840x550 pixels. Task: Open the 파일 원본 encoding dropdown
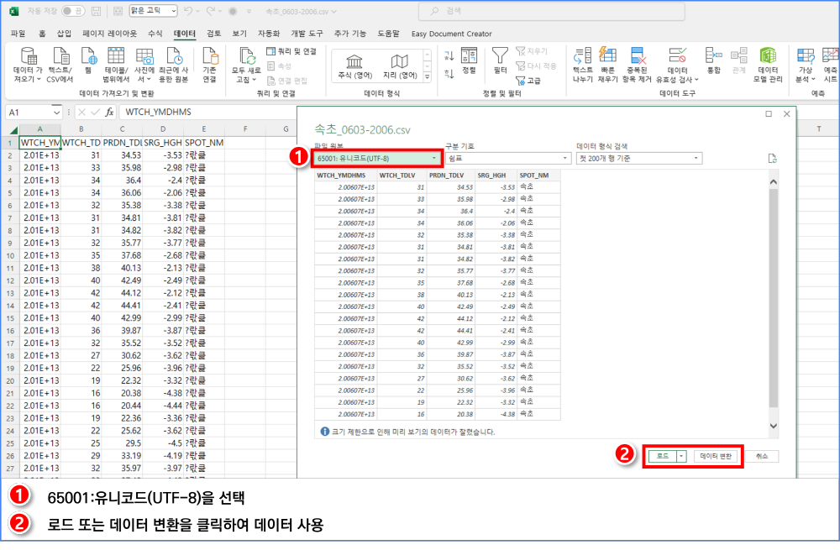pos(376,158)
